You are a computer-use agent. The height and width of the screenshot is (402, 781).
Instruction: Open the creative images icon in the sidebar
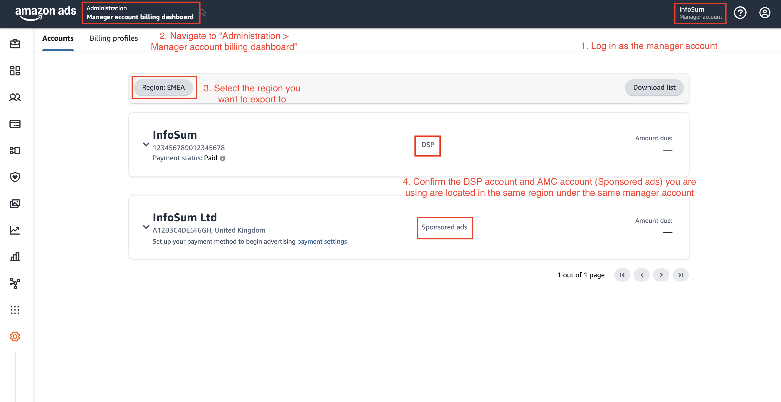(15, 203)
